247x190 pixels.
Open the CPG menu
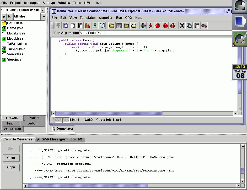pyautogui.click(x=128, y=18)
